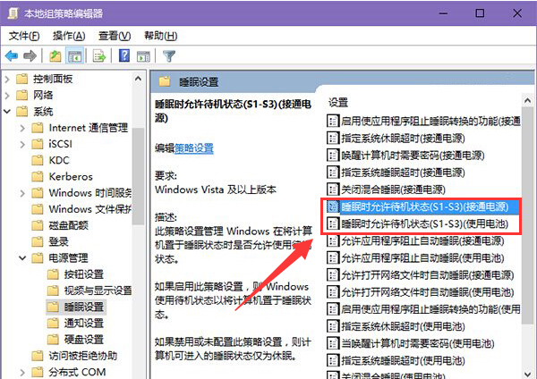Open the 操作(A) menu

point(69,35)
